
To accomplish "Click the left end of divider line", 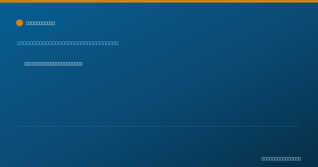I will click(17, 126).
